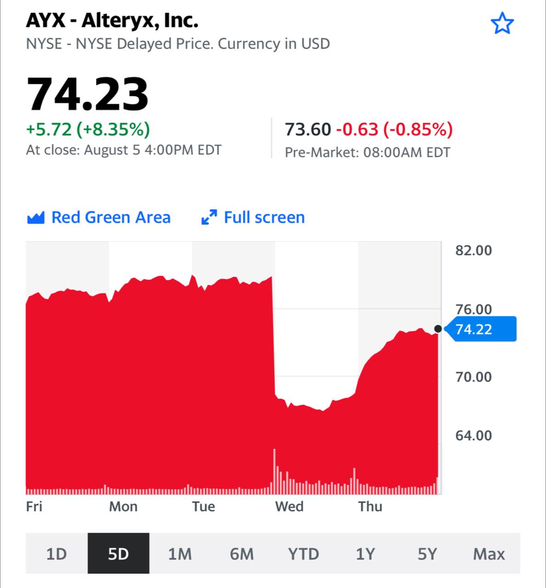Click the -0.63 (-0.85%) pre-market change

coord(394,130)
